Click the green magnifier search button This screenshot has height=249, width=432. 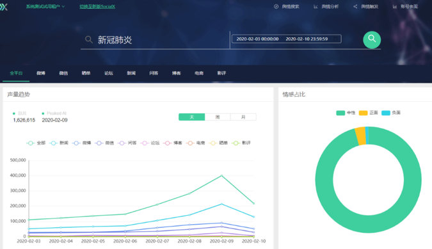click(372, 40)
